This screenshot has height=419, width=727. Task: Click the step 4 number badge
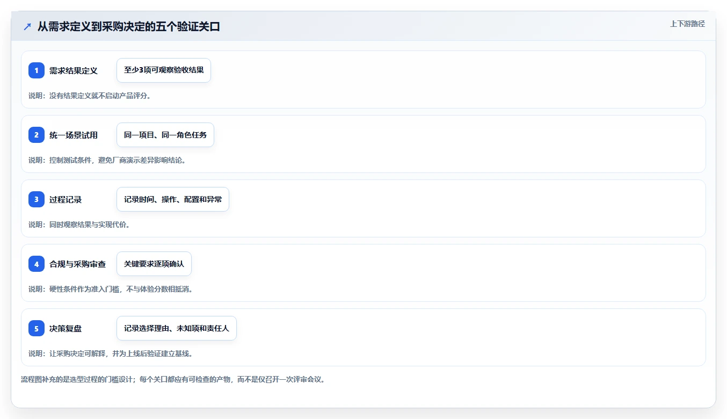(x=37, y=264)
